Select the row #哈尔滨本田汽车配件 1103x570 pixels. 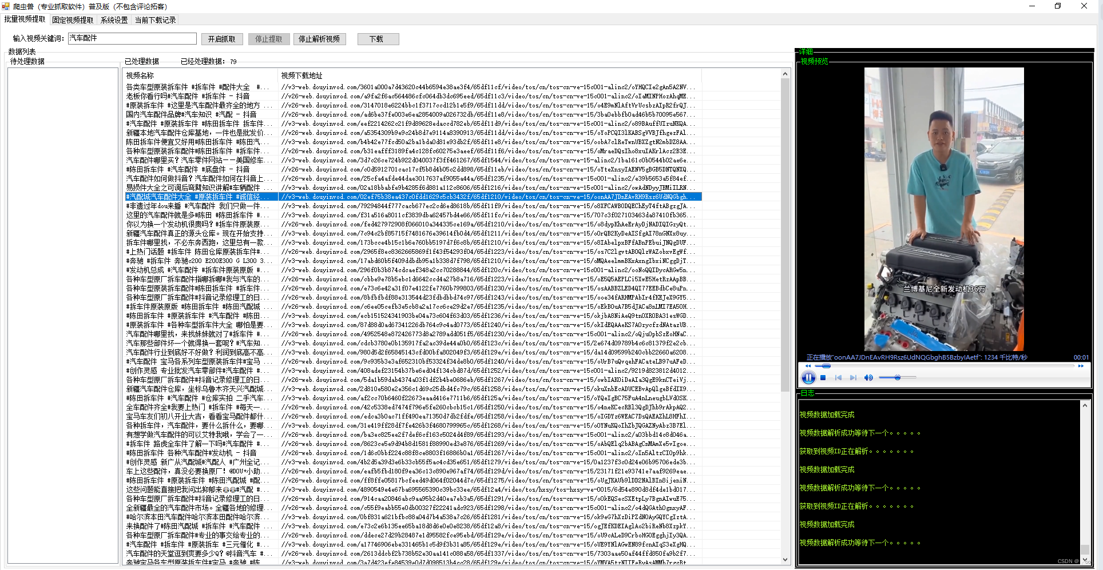pyautogui.click(x=413, y=517)
